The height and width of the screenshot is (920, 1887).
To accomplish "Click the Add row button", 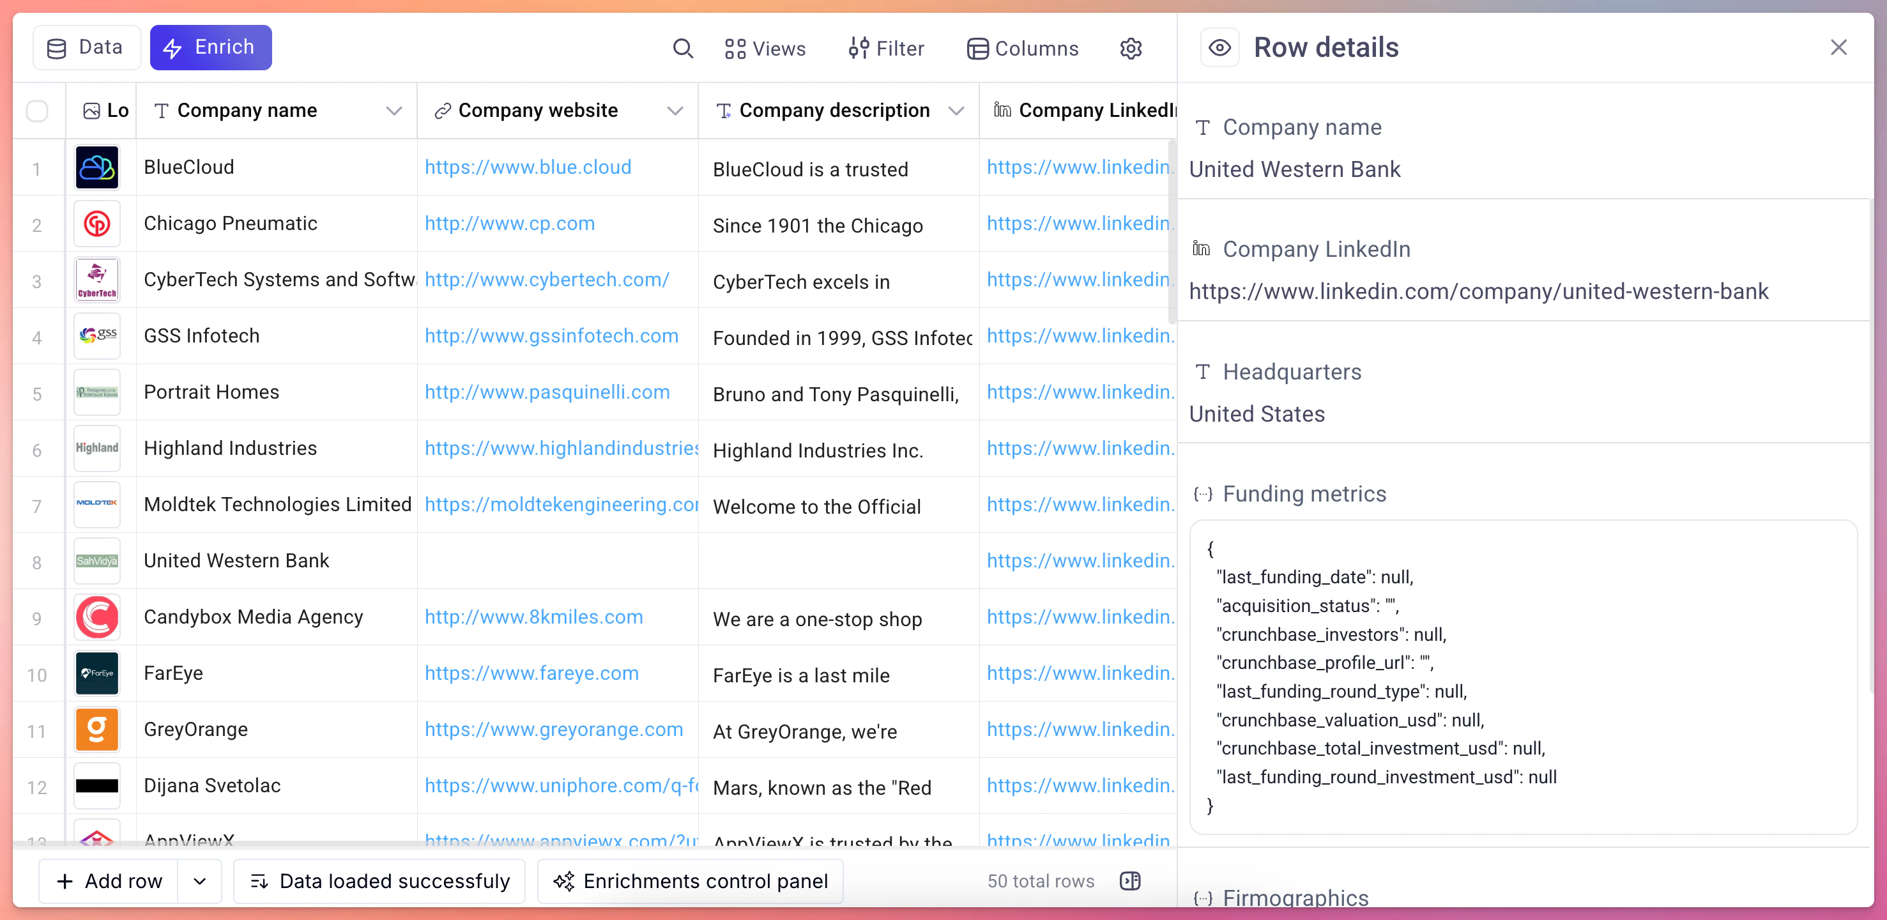I will (x=109, y=881).
